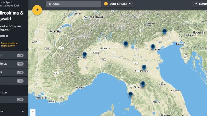Expand the fourth category showing 8 posts
207x116 pixels.
pyautogui.click(x=20, y=81)
